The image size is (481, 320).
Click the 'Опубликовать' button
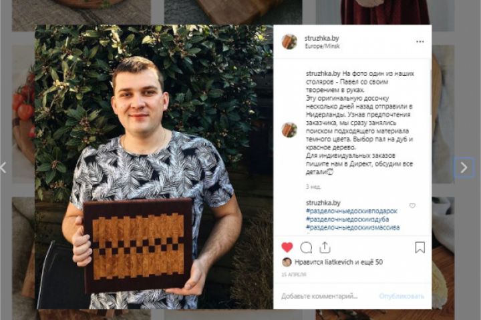point(402,296)
